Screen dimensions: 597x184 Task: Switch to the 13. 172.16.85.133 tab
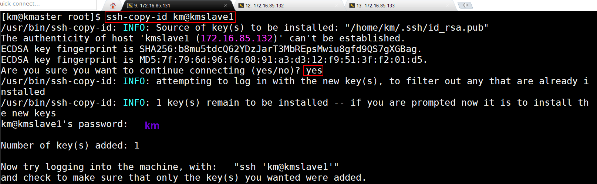coord(399,6)
